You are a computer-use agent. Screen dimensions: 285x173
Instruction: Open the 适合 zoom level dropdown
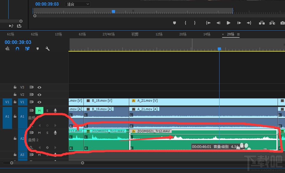pyautogui.click(x=78, y=4)
